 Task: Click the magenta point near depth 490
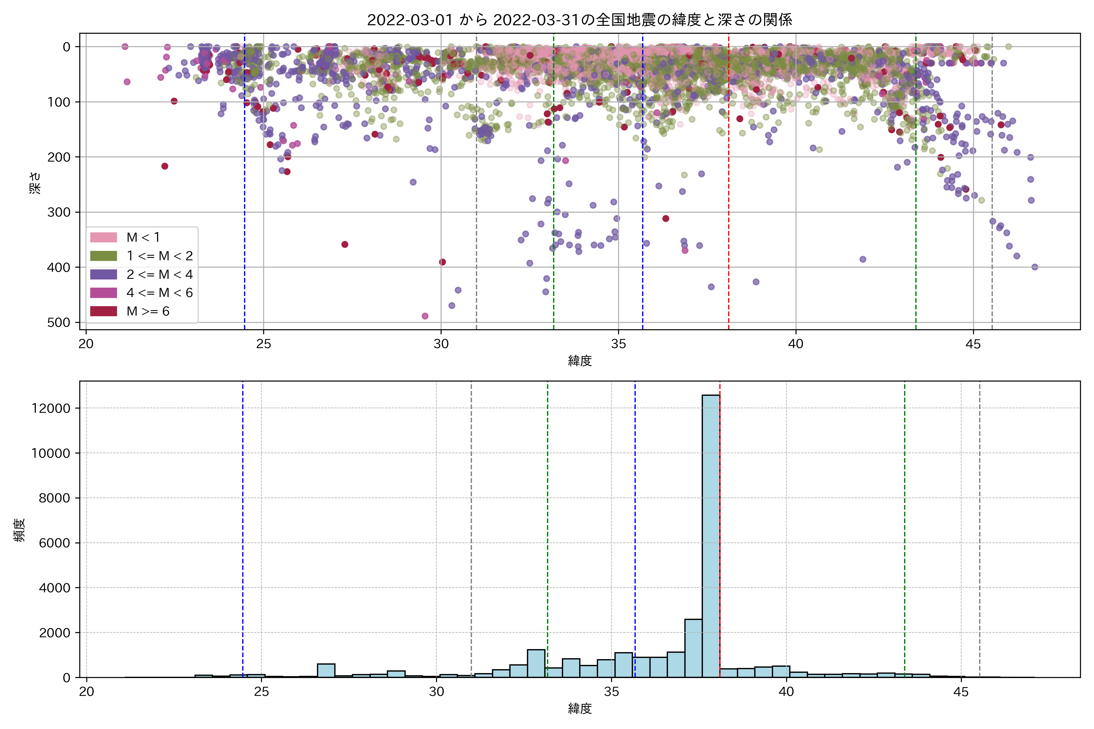tap(425, 316)
